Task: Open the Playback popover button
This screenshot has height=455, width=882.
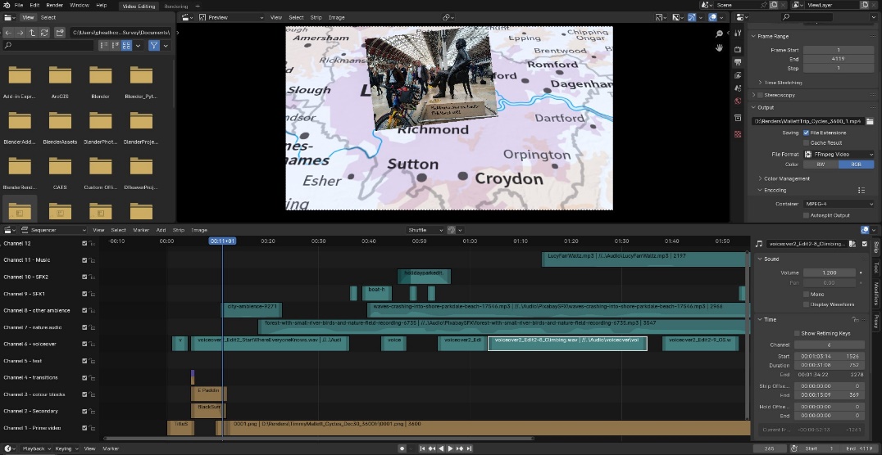Action: coord(36,448)
